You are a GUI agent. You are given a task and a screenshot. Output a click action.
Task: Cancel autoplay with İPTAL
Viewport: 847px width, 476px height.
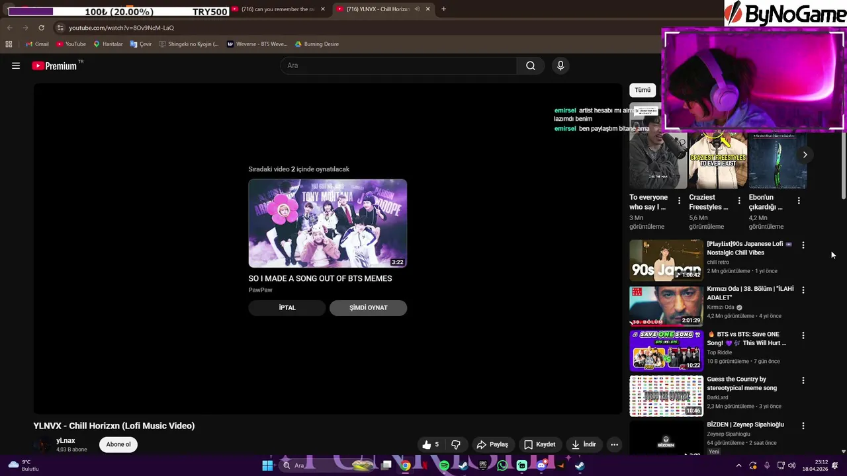pos(287,307)
